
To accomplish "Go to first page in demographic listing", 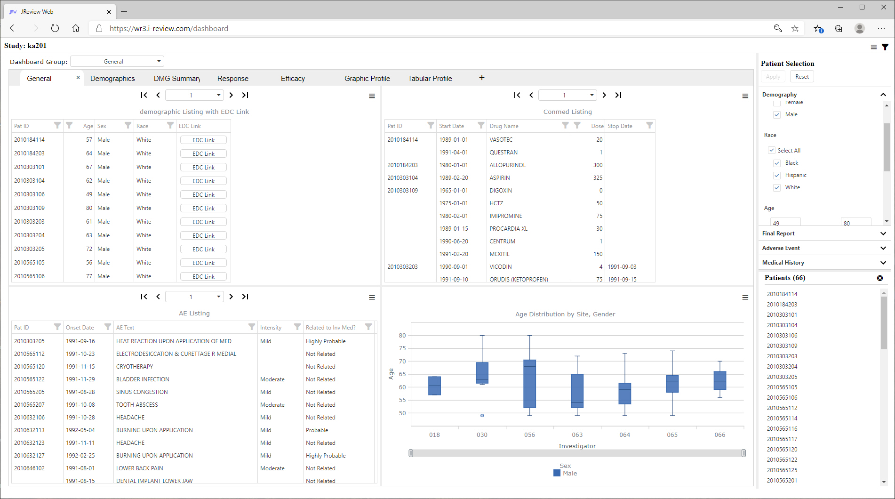I will point(144,95).
